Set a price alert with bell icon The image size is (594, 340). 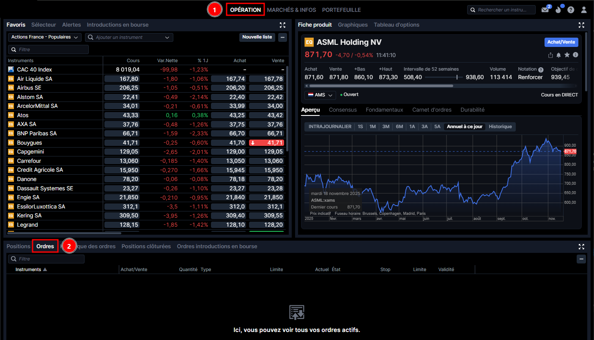pos(558,55)
